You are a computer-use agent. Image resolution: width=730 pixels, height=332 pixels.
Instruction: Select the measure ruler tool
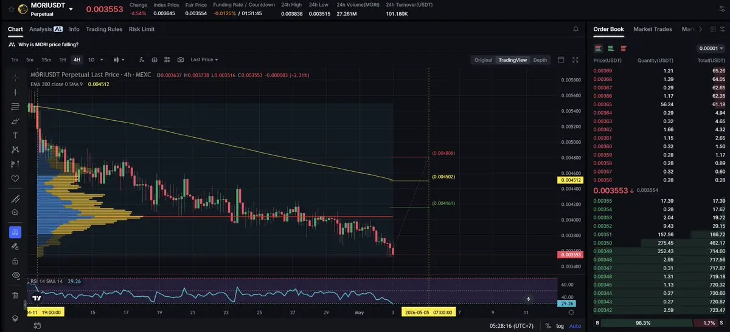coord(15,199)
